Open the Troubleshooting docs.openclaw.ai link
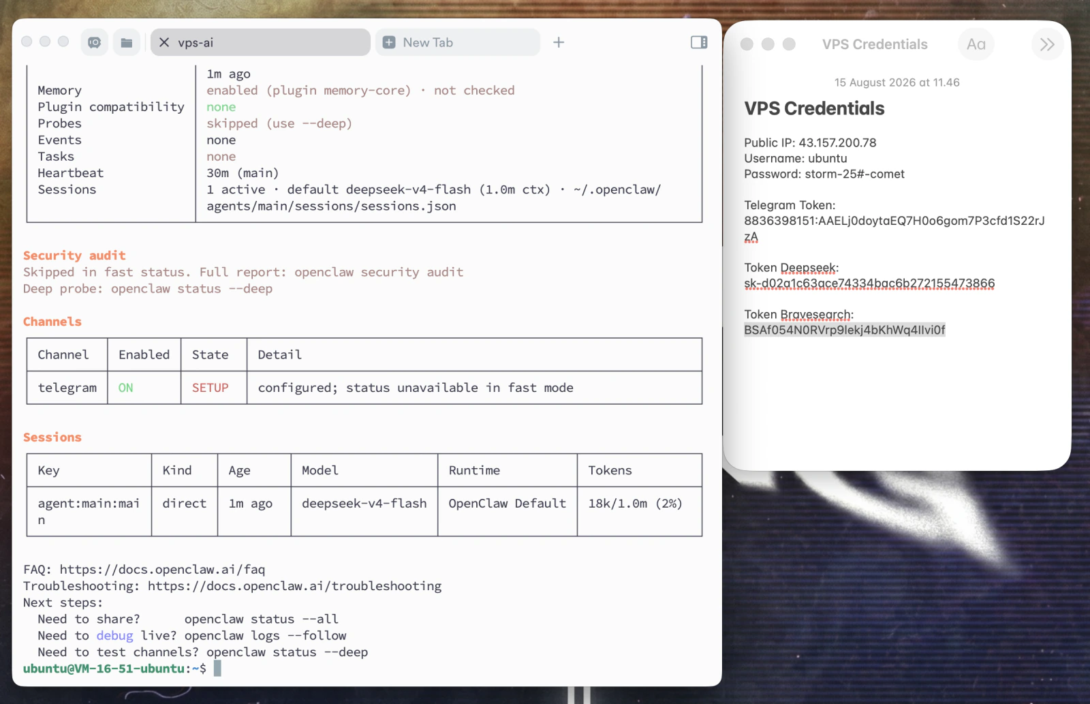The image size is (1090, 704). click(294, 586)
